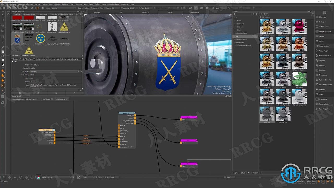The width and height of the screenshot is (334, 188).
Task: Click the add new shelf plus icon
Action: point(253,14)
